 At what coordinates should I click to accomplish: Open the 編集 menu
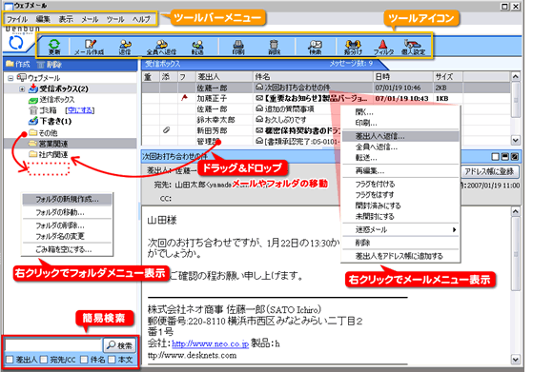(43, 19)
